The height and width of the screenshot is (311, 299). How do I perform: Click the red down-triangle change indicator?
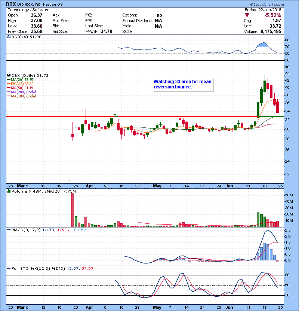(x=247, y=15)
